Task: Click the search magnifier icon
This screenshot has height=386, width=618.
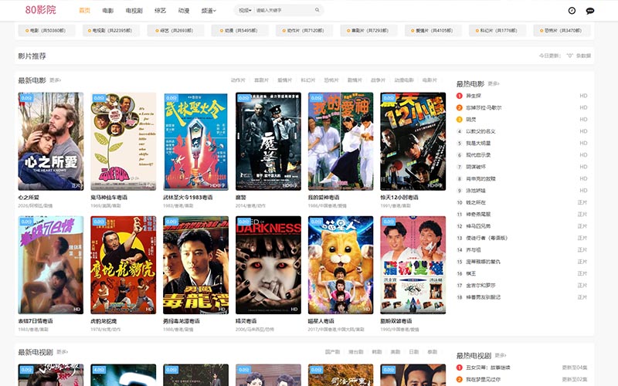Action: (317, 10)
